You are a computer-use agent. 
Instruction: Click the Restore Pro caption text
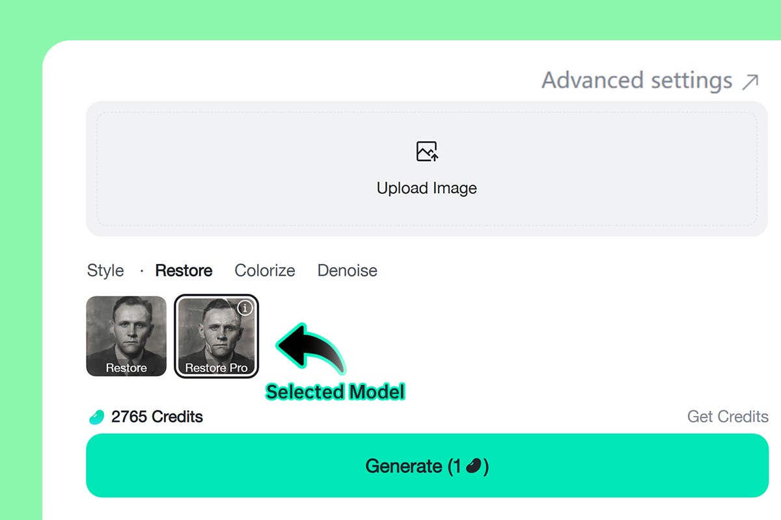[217, 368]
